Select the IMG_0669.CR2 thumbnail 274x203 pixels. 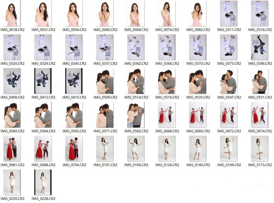(x=198, y=115)
